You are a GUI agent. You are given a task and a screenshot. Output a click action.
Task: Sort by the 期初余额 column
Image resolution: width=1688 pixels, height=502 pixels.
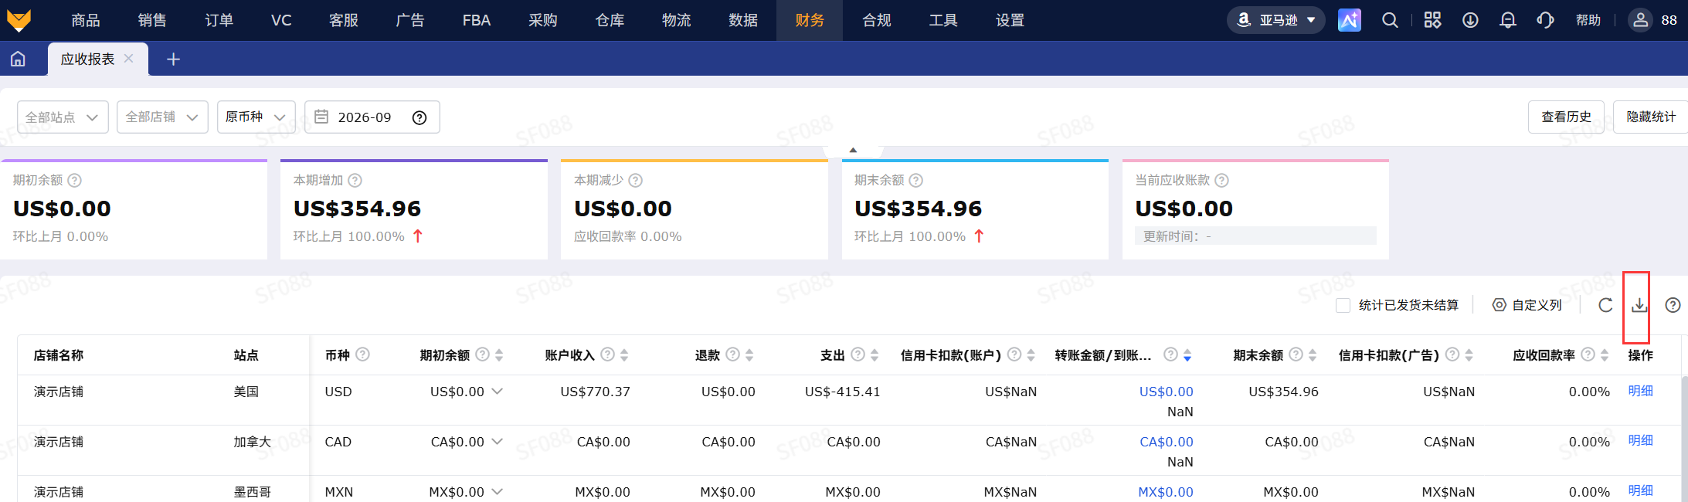pos(499,355)
